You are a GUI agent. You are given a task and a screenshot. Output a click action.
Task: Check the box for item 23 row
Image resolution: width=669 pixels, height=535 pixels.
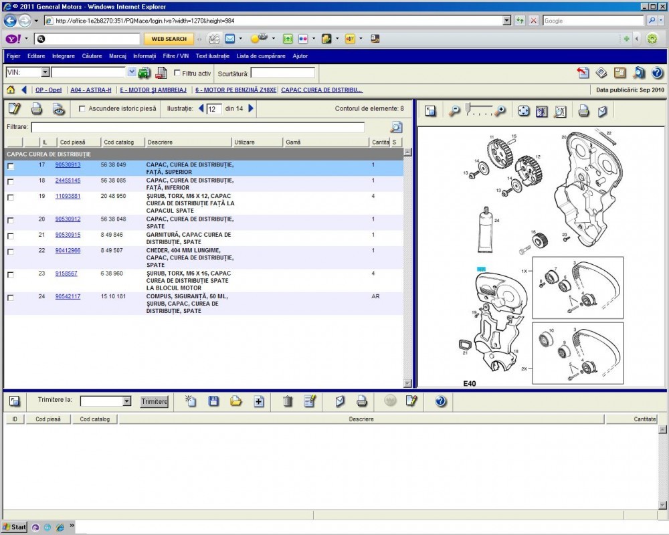coord(11,275)
